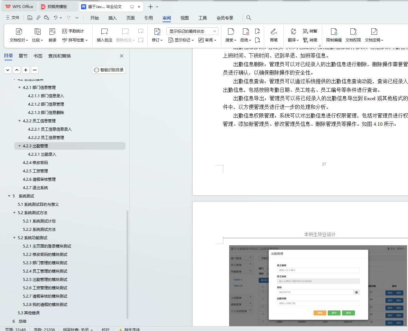Convert text with 转简 button
Viewport: 408px width, 331px height.
point(310,40)
